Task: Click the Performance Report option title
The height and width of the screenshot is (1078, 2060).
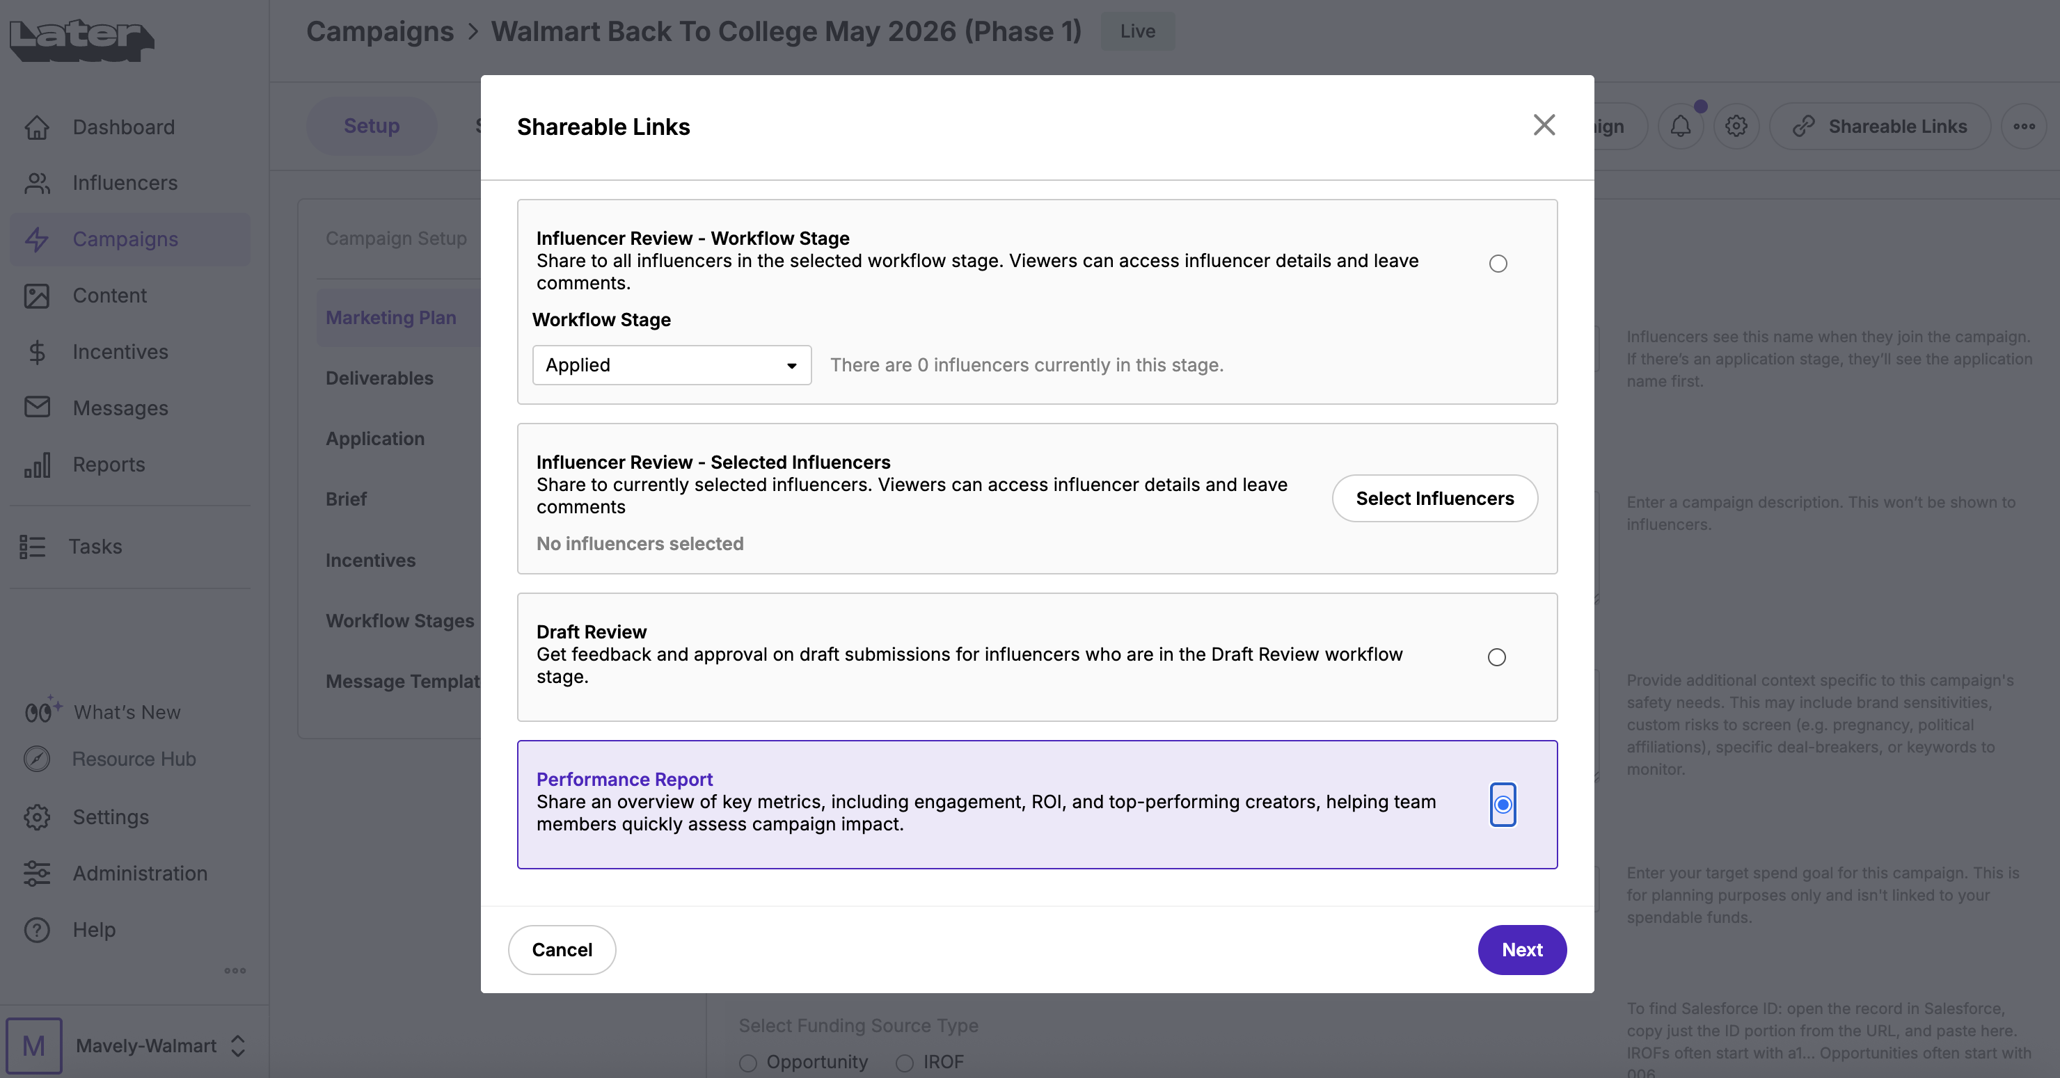Action: pos(624,779)
